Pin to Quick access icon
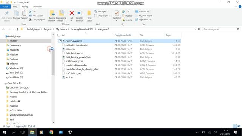Image resolution: width=242 pixels, height=136 pixels. 7,13
